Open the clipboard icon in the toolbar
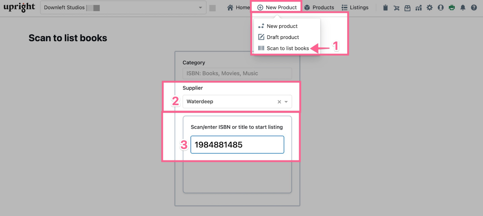The height and width of the screenshot is (216, 483). (x=385, y=8)
